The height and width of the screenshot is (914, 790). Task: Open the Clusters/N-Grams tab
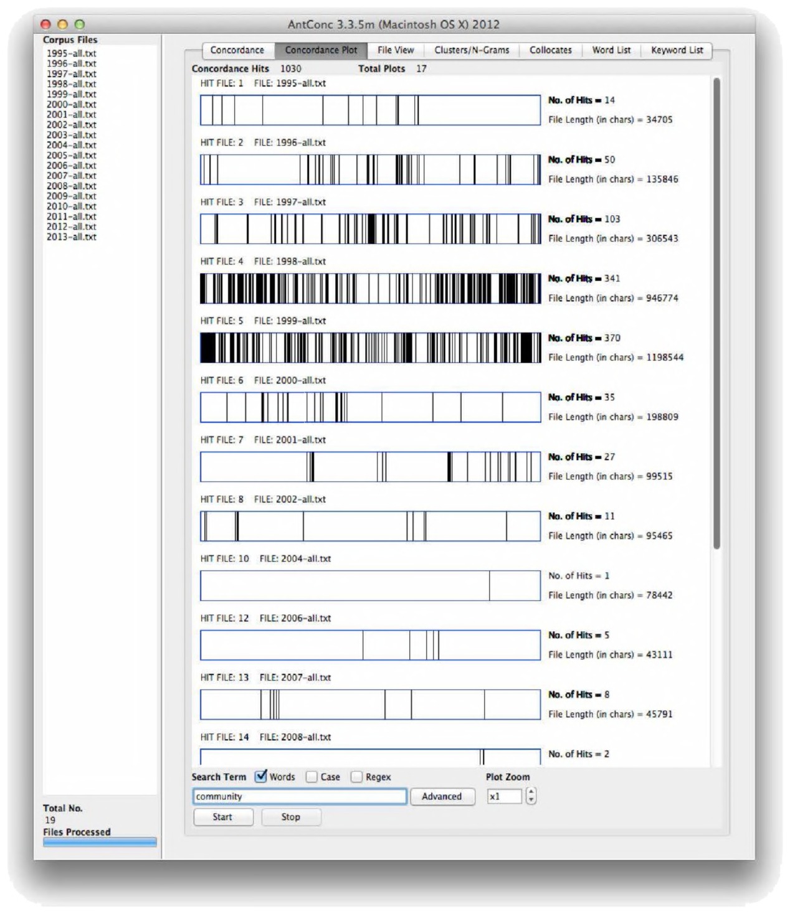(x=472, y=50)
